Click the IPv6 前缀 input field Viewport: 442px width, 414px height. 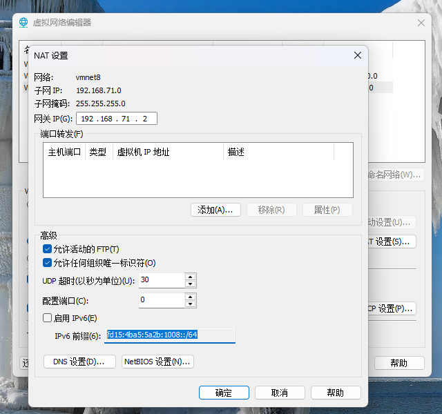pos(170,335)
